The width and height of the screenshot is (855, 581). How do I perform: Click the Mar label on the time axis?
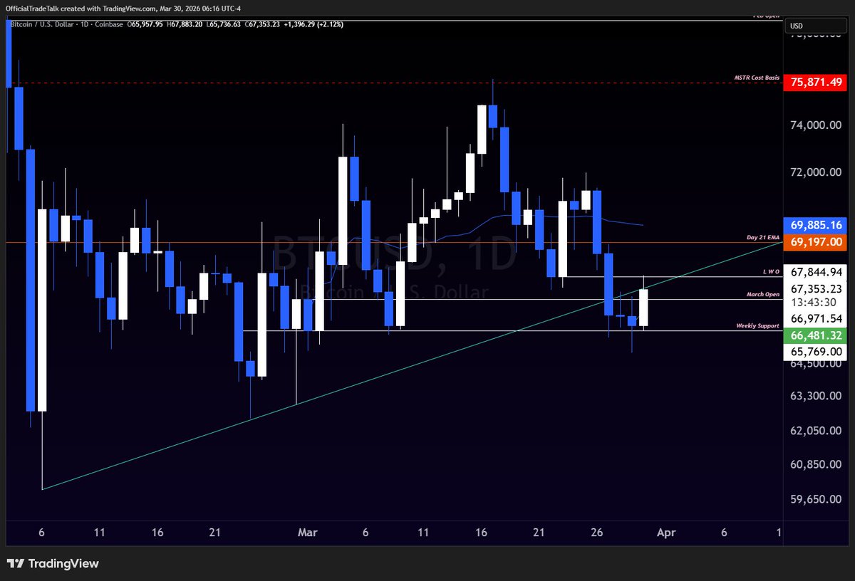pyautogui.click(x=308, y=532)
